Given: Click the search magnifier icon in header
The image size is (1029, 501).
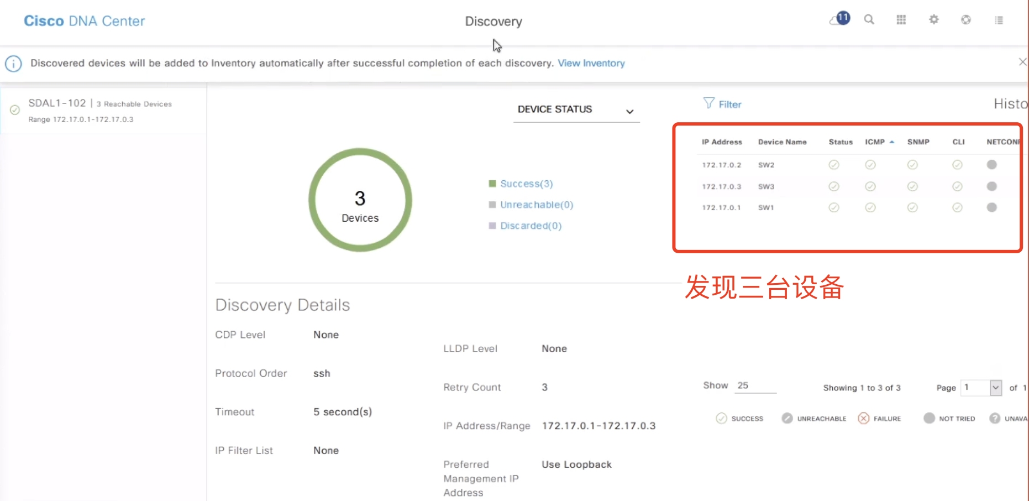Looking at the screenshot, I should (869, 19).
